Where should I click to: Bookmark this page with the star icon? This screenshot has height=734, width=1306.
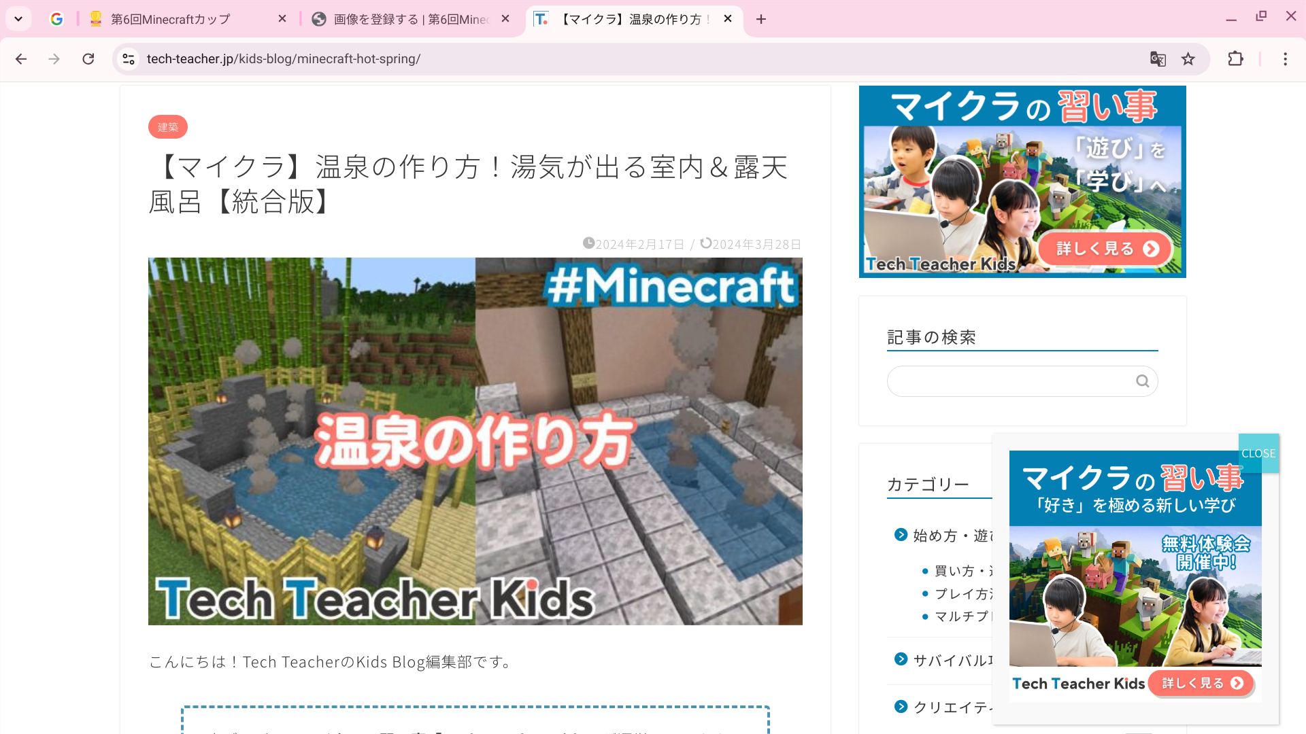(1188, 59)
